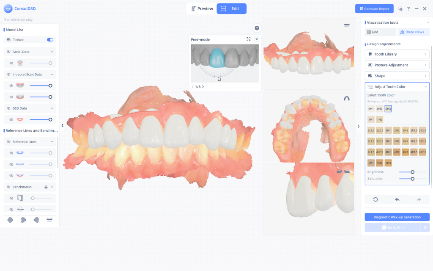
Task: Toggle the Texture switch off
Action: (50, 40)
